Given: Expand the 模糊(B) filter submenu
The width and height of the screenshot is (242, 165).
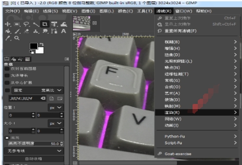Looking at the screenshot, I should click(x=197, y=42).
